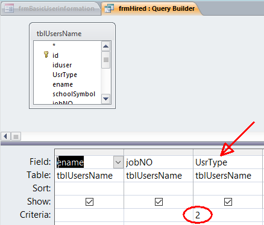Click the field list vertical scrollbar thumb
264x225 pixels.
105,60
